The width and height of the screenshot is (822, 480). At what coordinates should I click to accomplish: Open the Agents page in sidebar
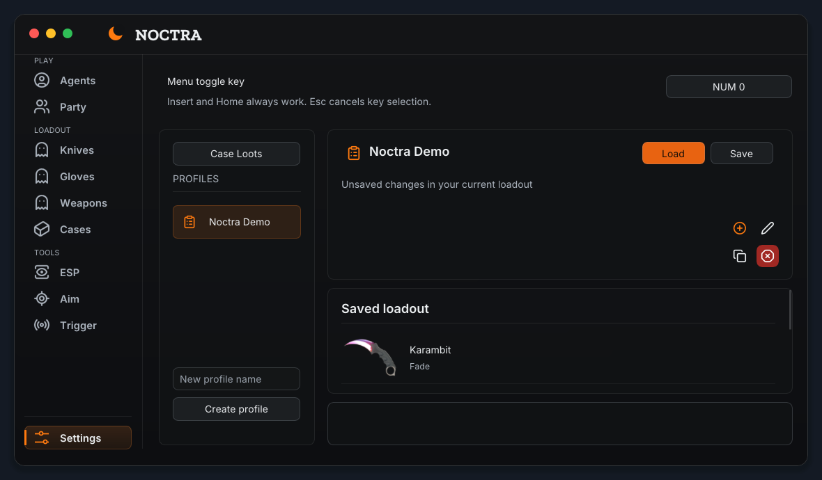click(x=77, y=81)
